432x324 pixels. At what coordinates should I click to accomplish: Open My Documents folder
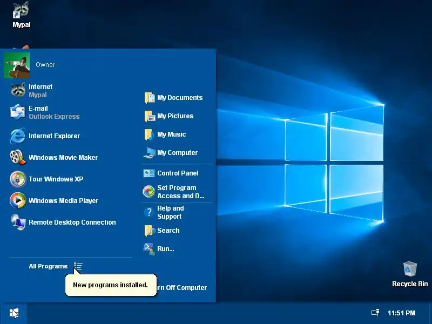pos(173,98)
